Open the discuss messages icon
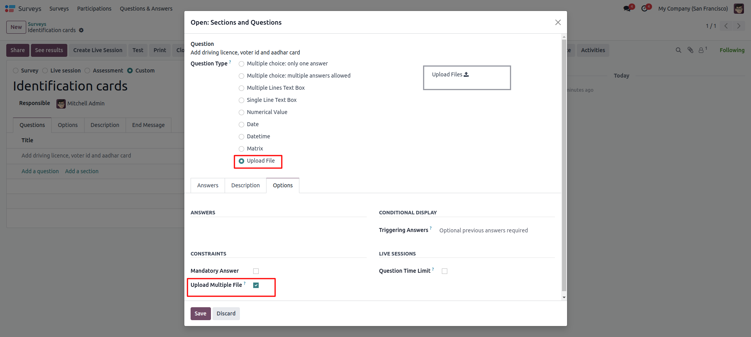751x337 pixels. (x=627, y=9)
